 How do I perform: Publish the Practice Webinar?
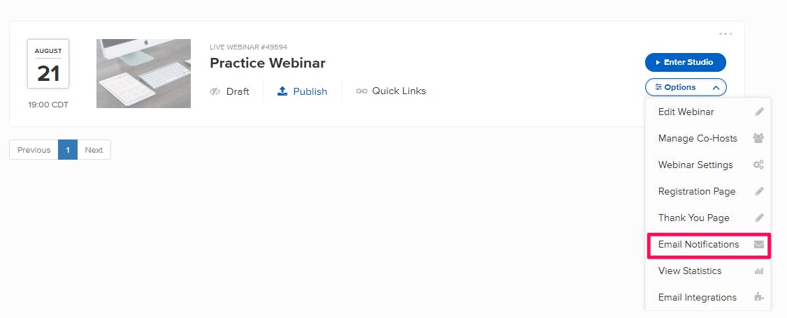[x=302, y=91]
